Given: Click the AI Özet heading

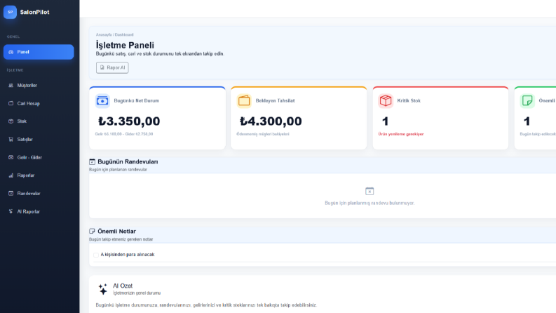Looking at the screenshot, I should [123, 286].
